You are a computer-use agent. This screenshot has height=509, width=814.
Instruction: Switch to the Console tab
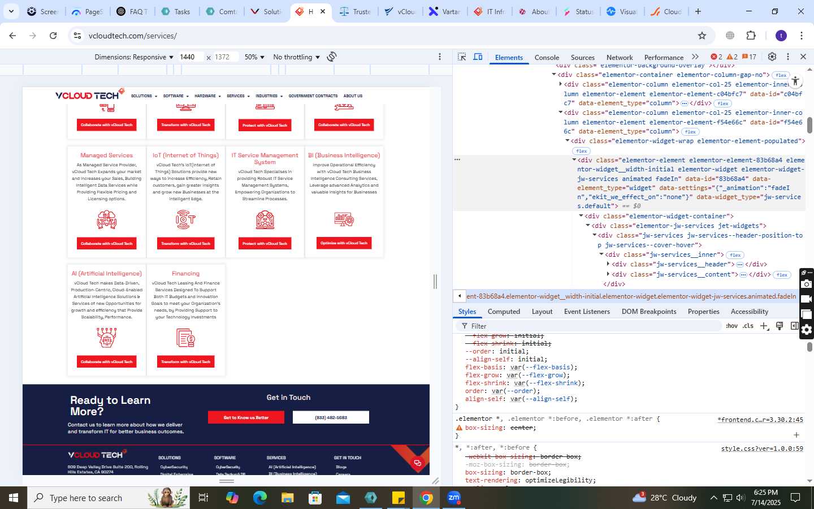click(x=547, y=57)
